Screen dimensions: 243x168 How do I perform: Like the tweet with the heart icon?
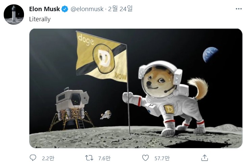[145, 158]
